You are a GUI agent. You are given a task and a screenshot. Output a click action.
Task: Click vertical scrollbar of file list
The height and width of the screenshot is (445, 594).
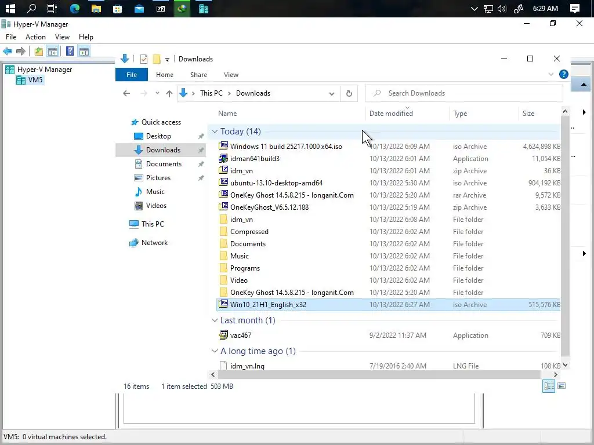(565, 235)
